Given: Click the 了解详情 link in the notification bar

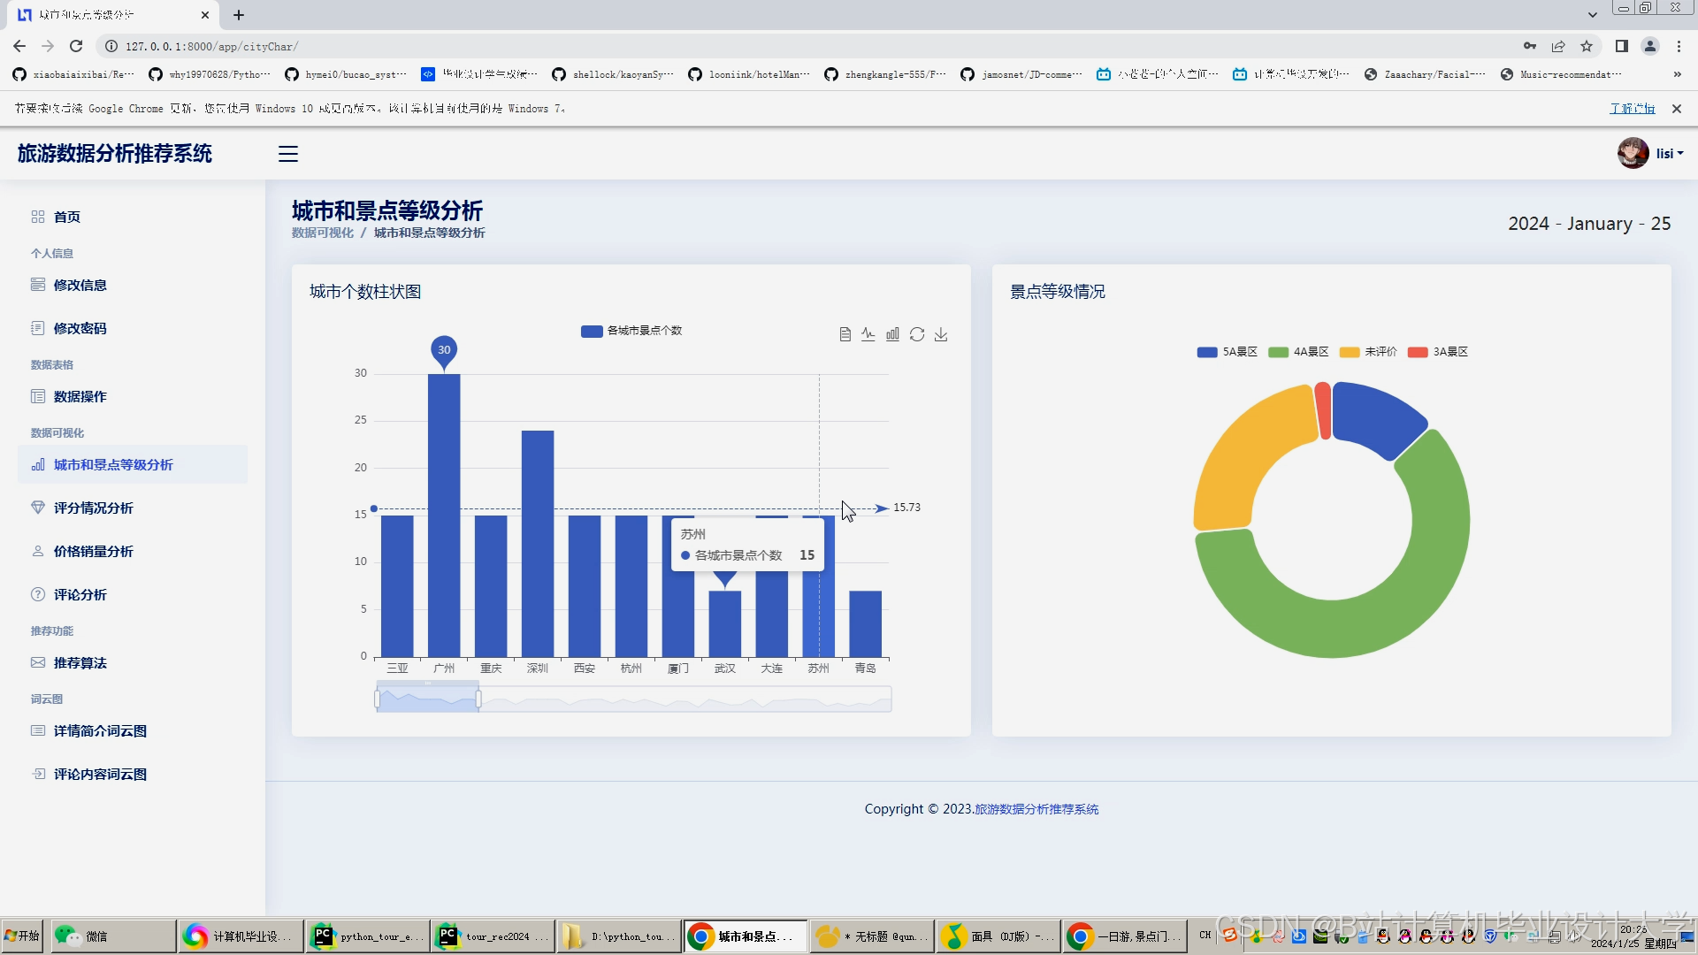Looking at the screenshot, I should tap(1632, 109).
